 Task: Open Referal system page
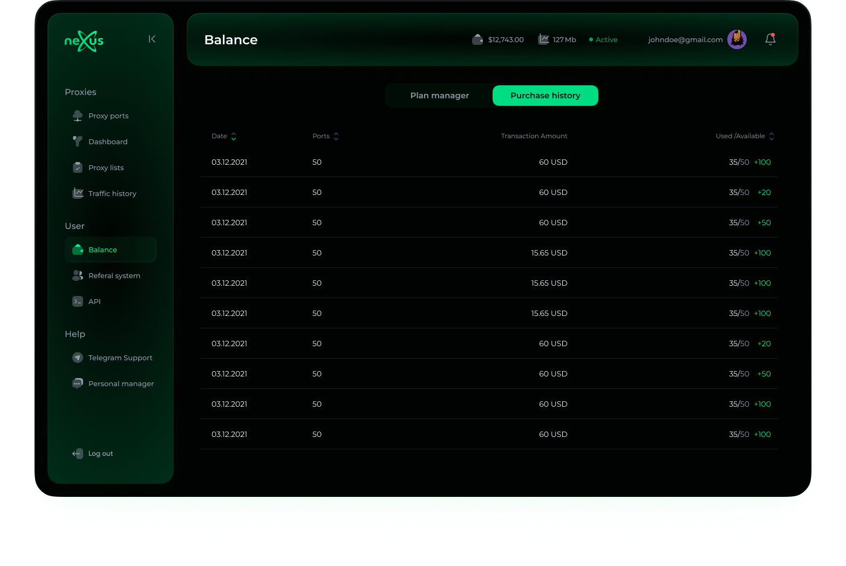point(111,275)
